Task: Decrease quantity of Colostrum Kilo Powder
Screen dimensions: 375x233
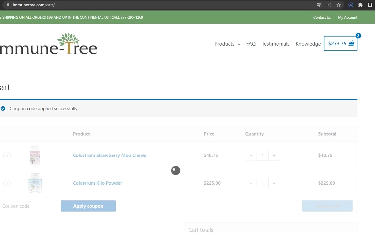Action: [251, 183]
